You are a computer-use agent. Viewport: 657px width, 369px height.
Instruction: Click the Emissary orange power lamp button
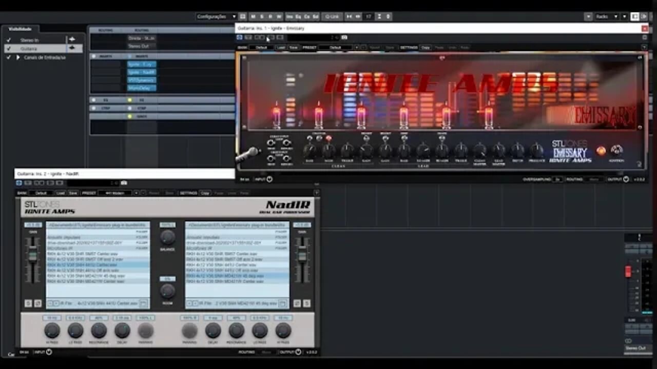coord(601,151)
